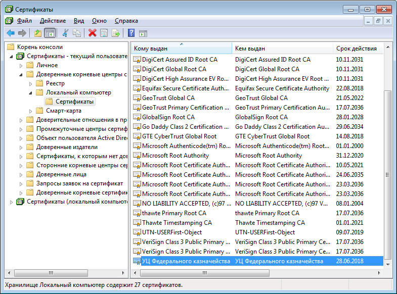Click tree pane scroll right arrow
Screen dimensions: 397x294
(123, 273)
